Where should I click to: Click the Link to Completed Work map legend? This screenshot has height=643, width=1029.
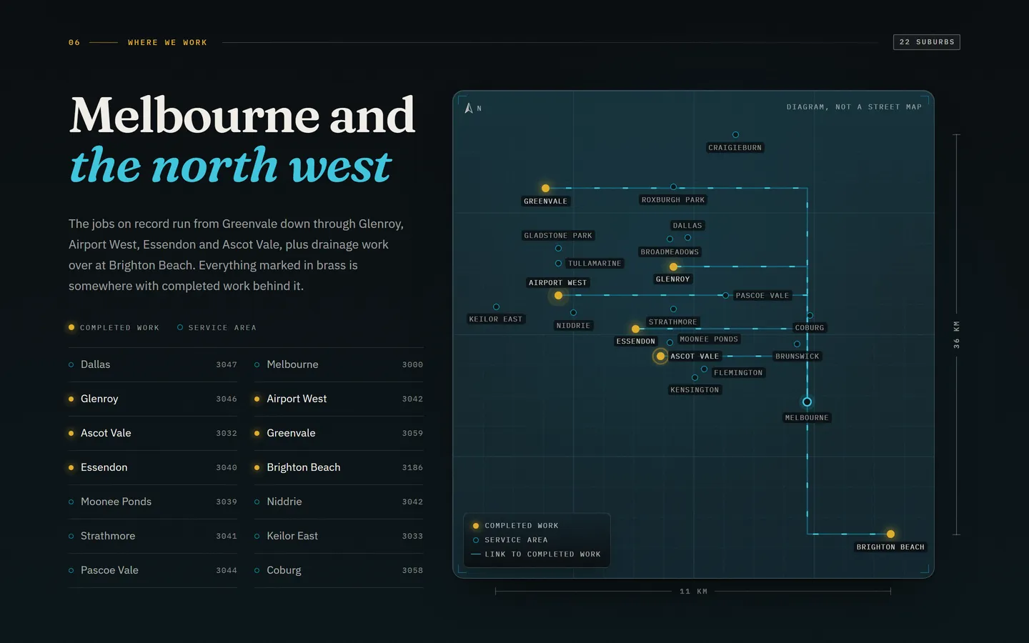(536, 554)
